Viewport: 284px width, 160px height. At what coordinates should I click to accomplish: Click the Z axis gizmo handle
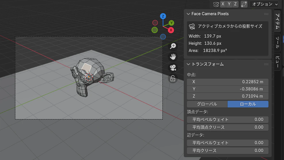pos(163,16)
